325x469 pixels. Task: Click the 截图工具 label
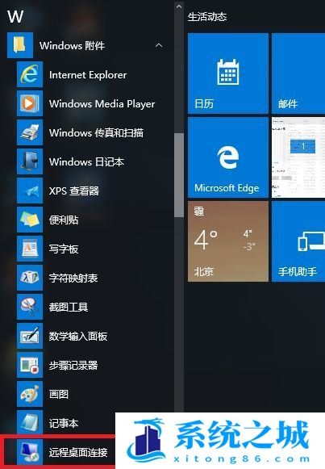pos(69,307)
